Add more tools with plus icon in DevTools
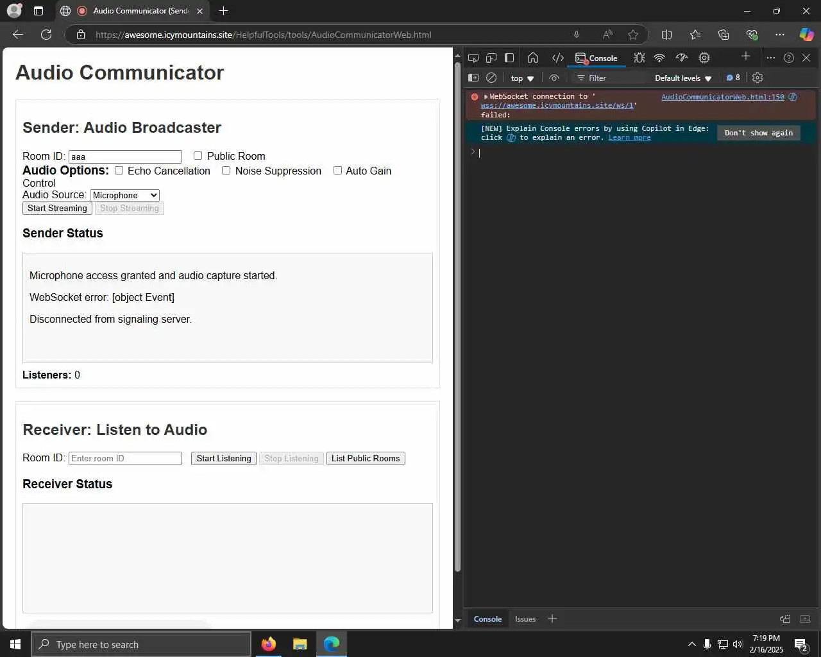Image resolution: width=821 pixels, height=657 pixels. (x=746, y=56)
